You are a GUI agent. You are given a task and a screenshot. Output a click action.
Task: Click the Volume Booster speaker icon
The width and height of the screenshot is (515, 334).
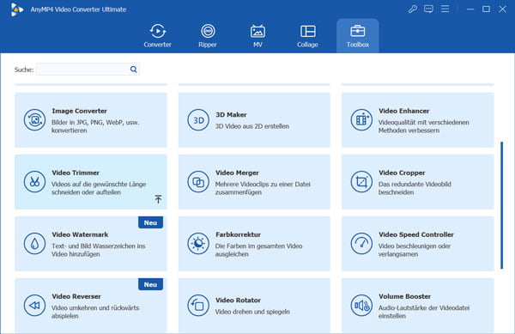pyautogui.click(x=361, y=305)
